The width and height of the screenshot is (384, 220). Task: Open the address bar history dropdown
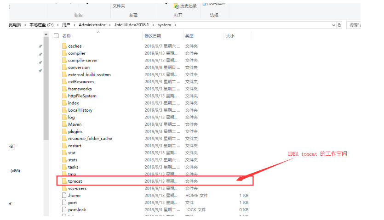click(x=333, y=25)
